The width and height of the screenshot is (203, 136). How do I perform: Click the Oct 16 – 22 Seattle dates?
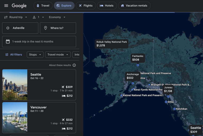[x=37, y=78]
